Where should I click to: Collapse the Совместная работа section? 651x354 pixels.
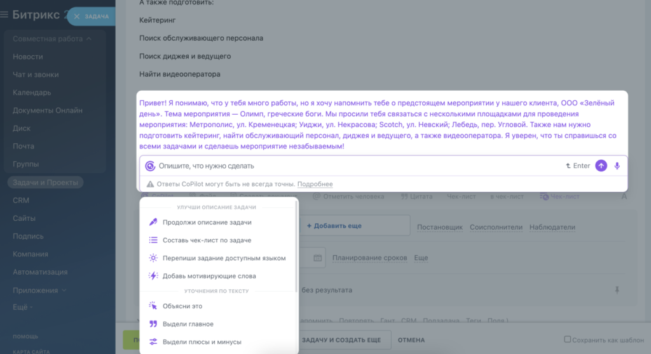(x=88, y=39)
